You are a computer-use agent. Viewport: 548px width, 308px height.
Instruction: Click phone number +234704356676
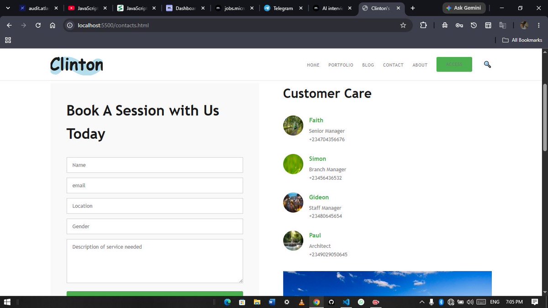327,140
